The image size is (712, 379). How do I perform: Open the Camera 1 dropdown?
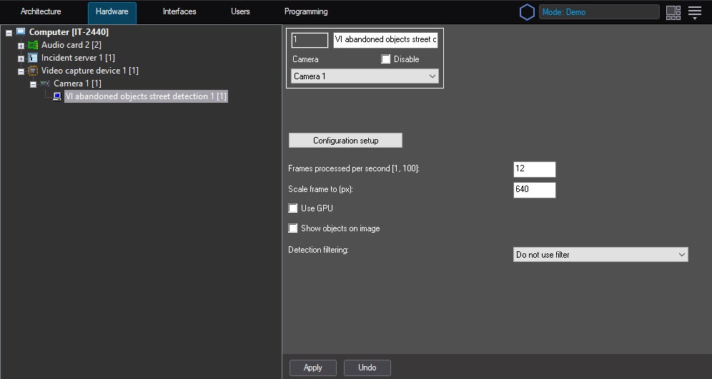[x=365, y=76]
